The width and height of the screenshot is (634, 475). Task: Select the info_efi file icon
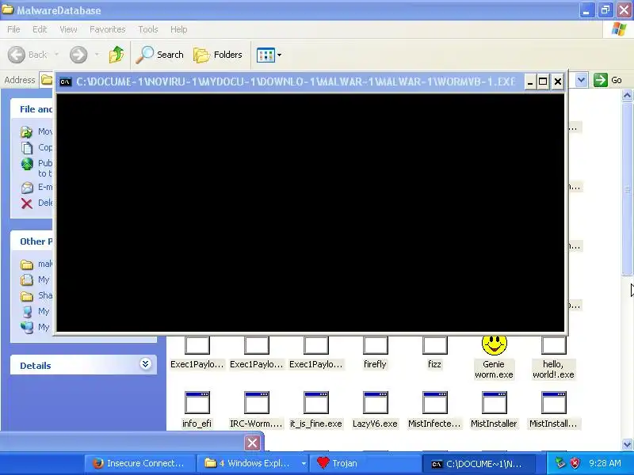point(197,402)
